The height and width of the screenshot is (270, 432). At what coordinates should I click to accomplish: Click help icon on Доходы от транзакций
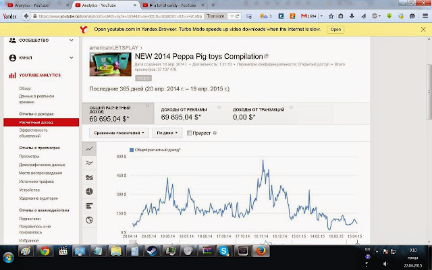pos(291,107)
